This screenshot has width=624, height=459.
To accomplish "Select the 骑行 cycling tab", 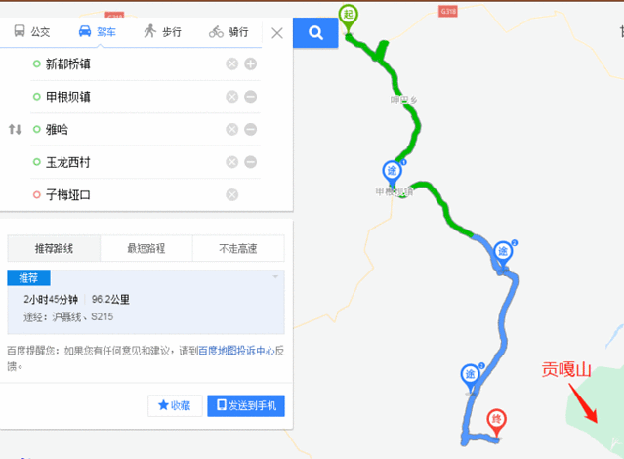I will 229,32.
